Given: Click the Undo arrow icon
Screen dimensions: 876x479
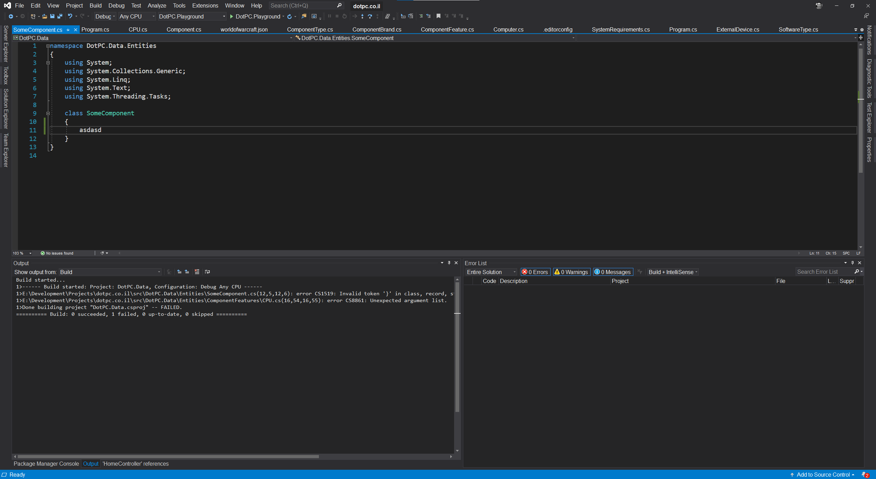Looking at the screenshot, I should tap(70, 16).
